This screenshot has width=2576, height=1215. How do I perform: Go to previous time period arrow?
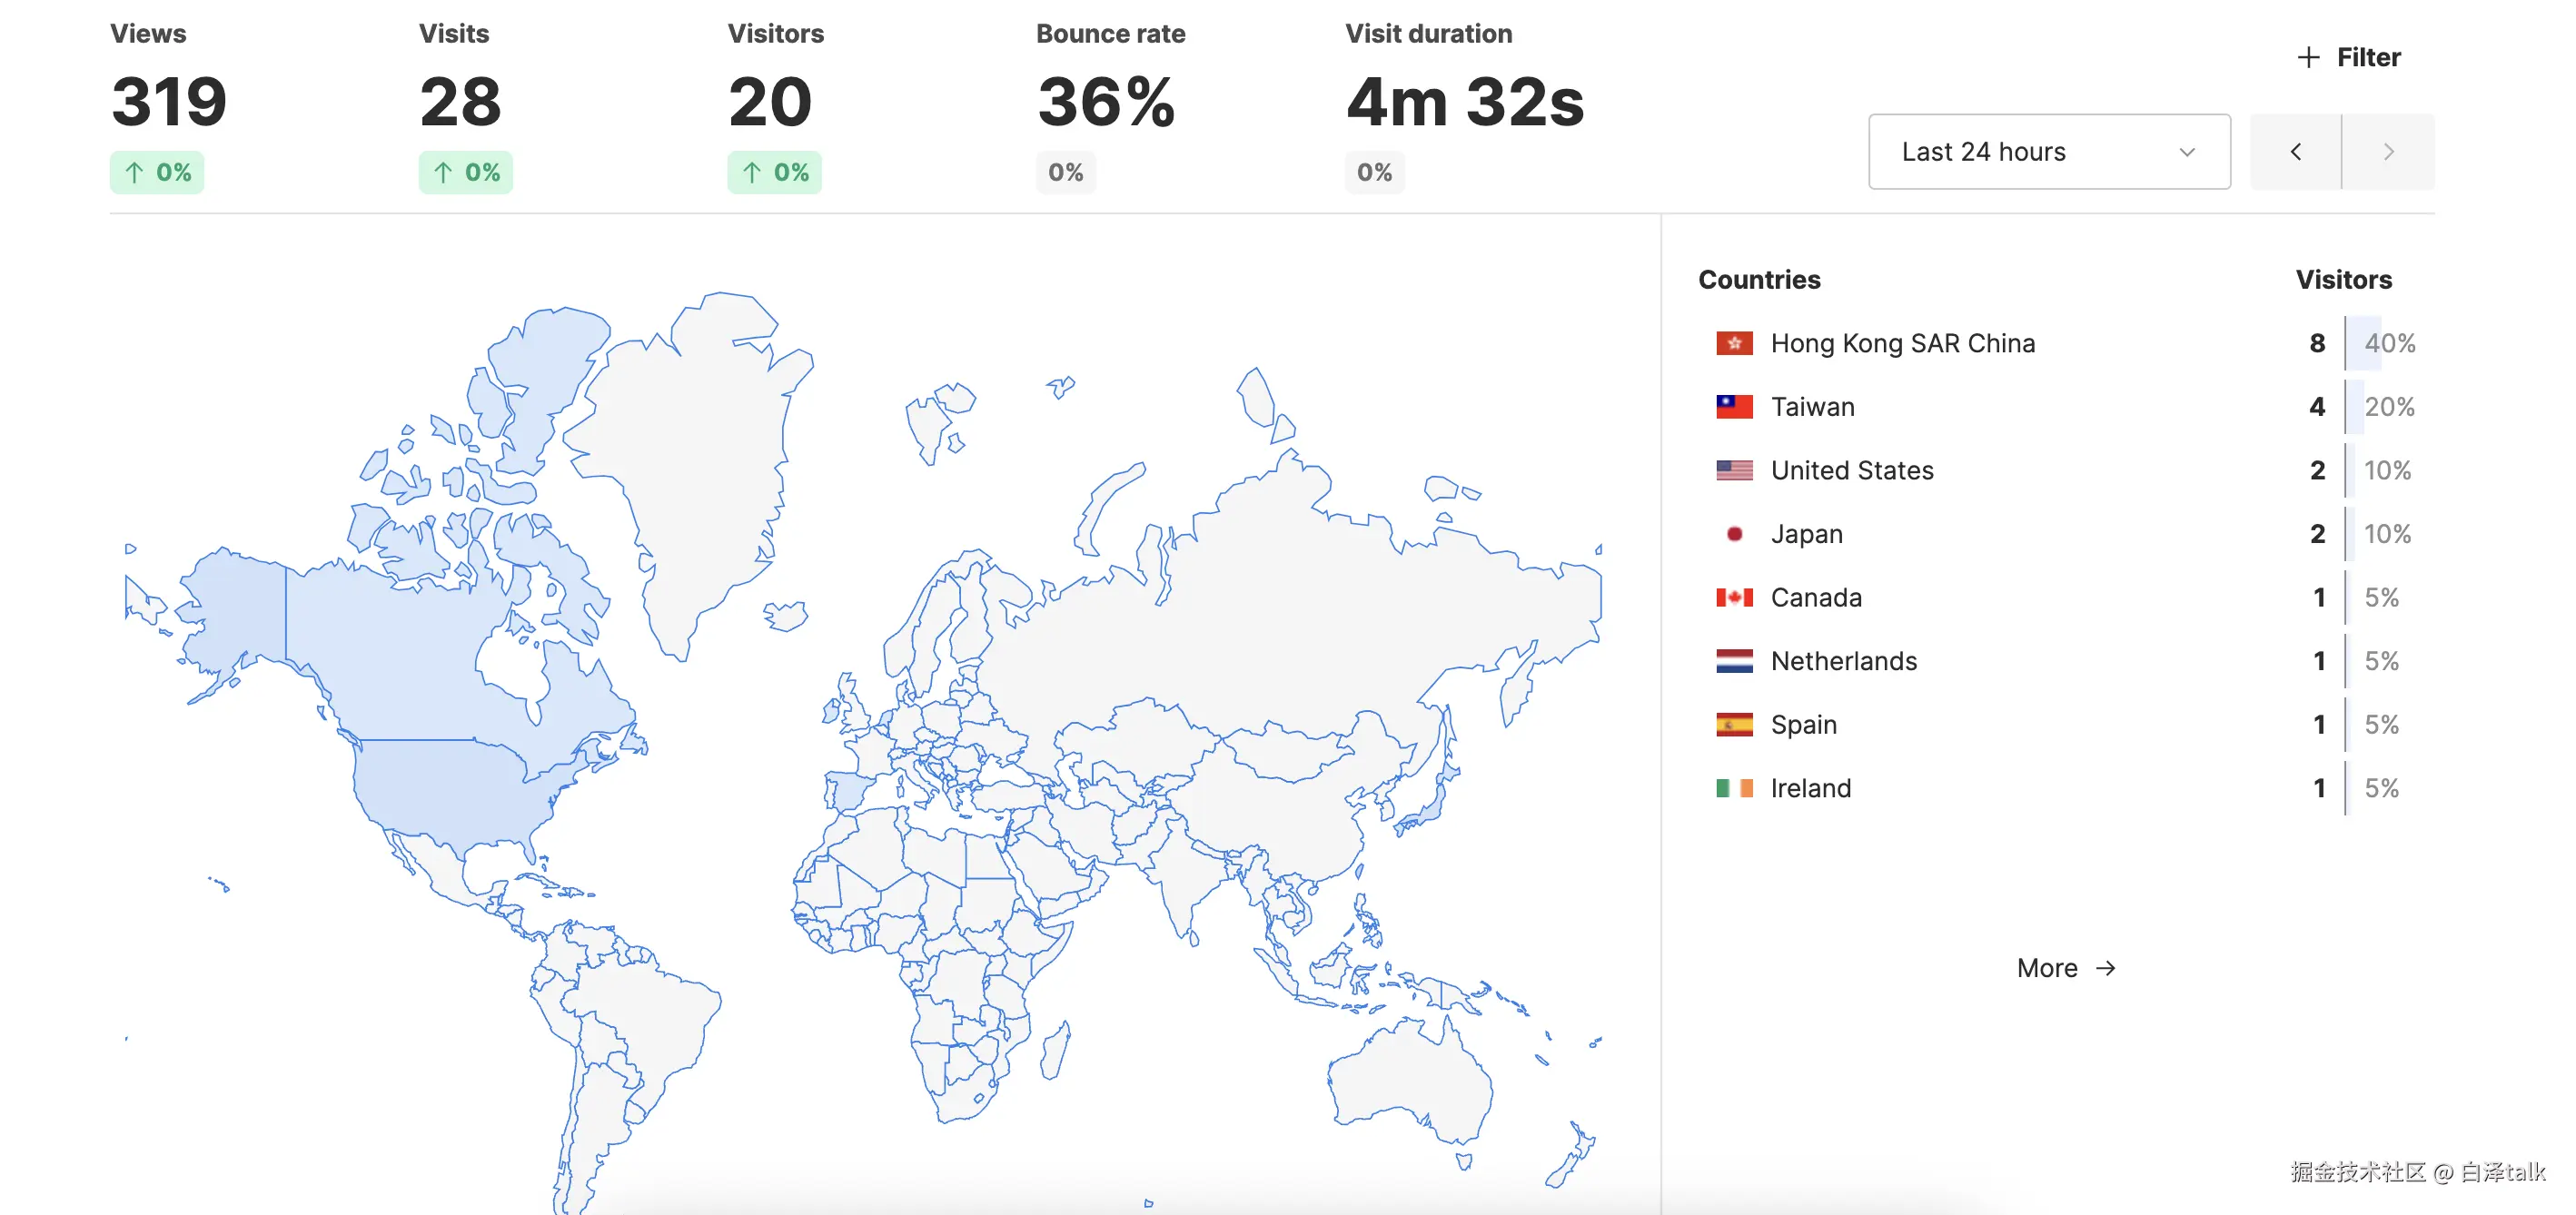(x=2295, y=152)
